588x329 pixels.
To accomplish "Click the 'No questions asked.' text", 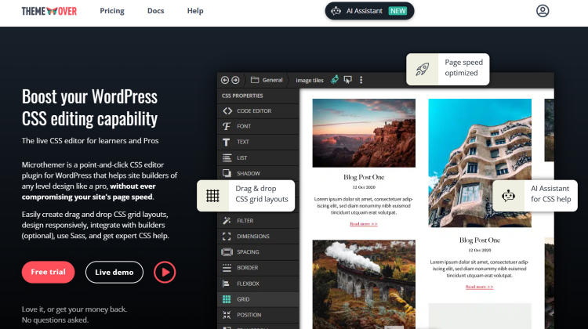I will (x=55, y=320).
